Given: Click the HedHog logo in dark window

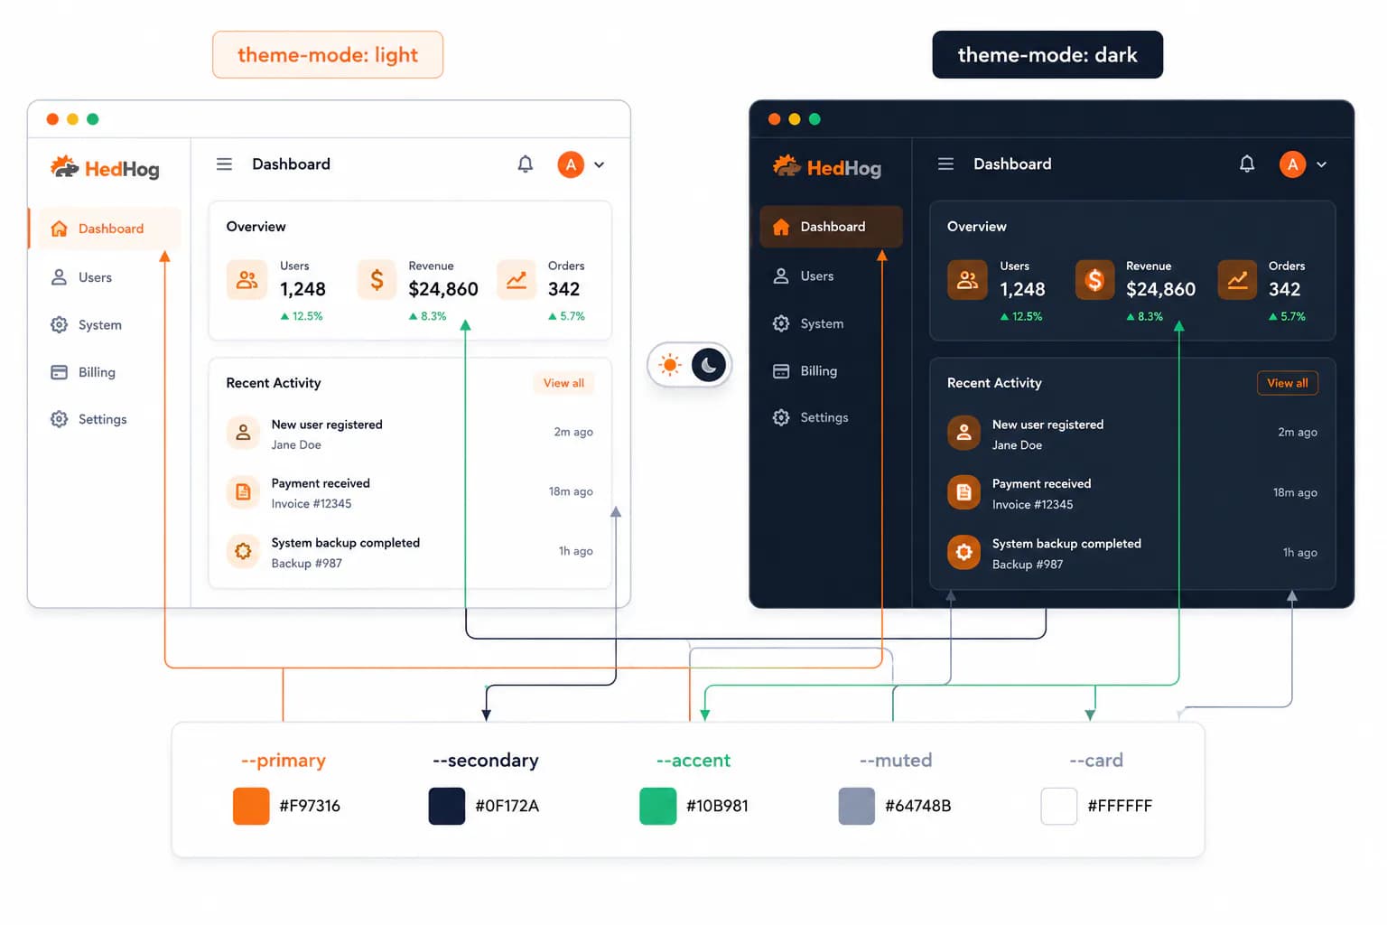Looking at the screenshot, I should tap(827, 167).
